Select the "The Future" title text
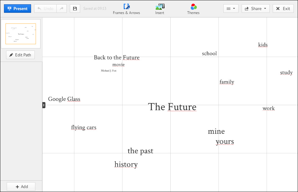Screen dimensions: 298x192 pos(172,107)
